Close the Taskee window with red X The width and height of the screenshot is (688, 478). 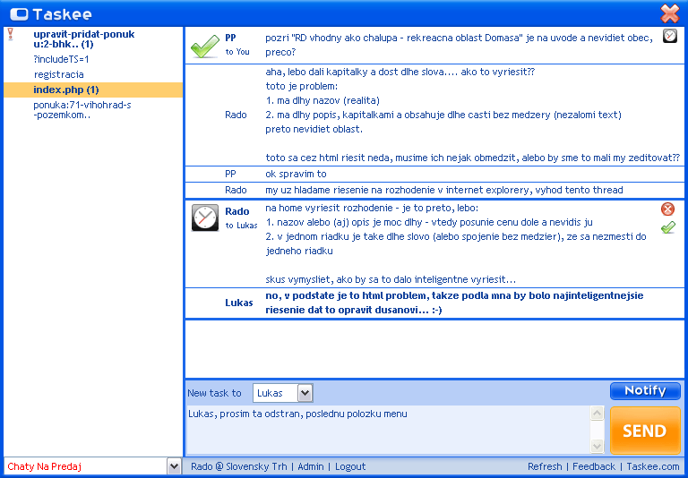coord(669,13)
